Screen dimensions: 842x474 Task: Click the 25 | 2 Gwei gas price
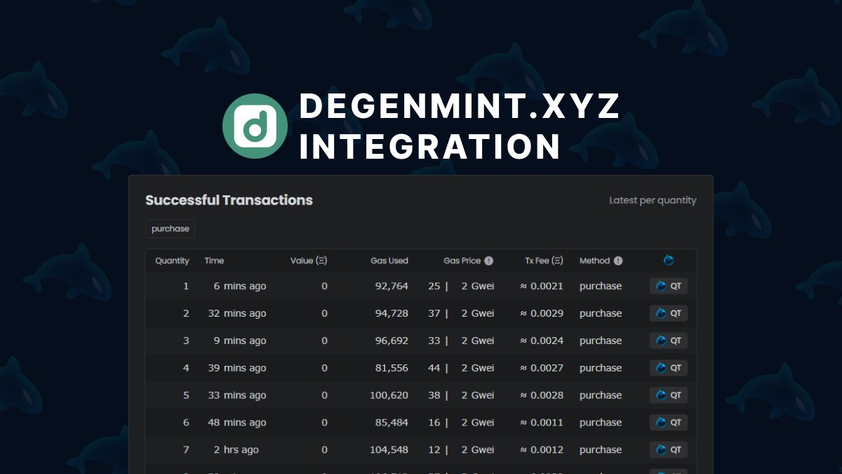click(x=461, y=286)
